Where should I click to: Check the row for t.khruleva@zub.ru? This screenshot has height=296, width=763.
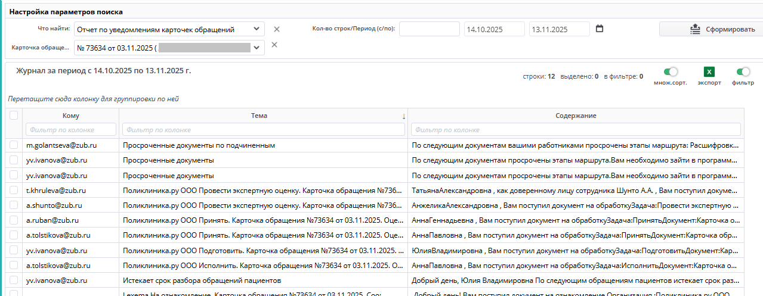(x=14, y=190)
